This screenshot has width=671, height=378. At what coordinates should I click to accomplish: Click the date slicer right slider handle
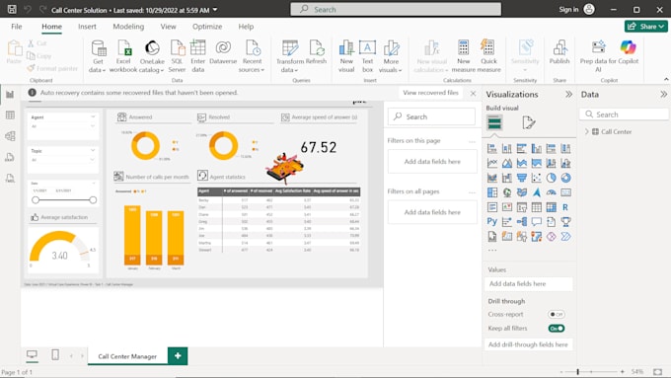click(93, 200)
